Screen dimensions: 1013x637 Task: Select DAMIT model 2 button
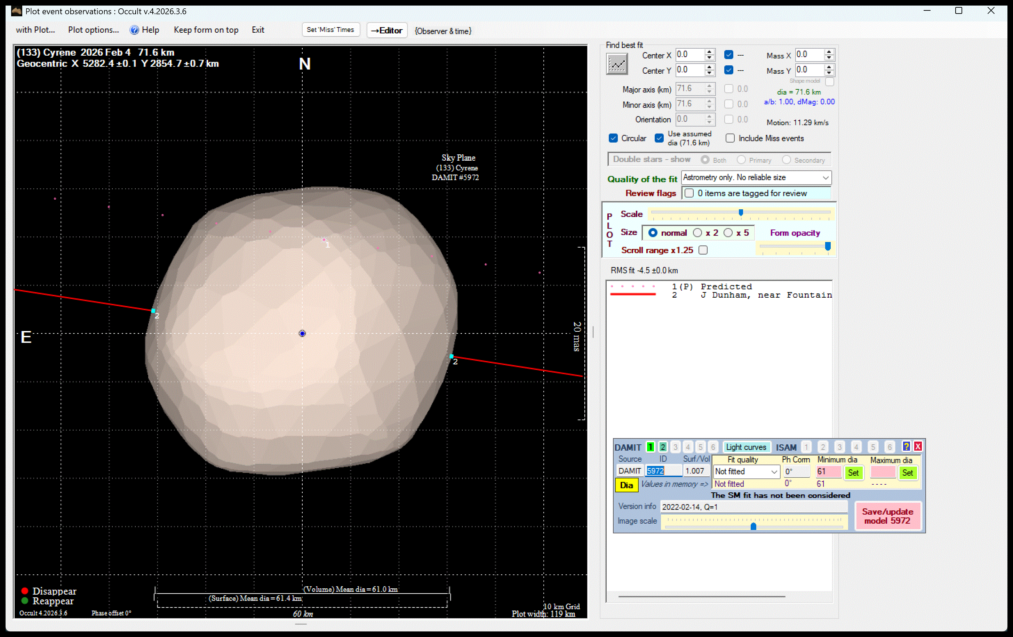point(663,447)
